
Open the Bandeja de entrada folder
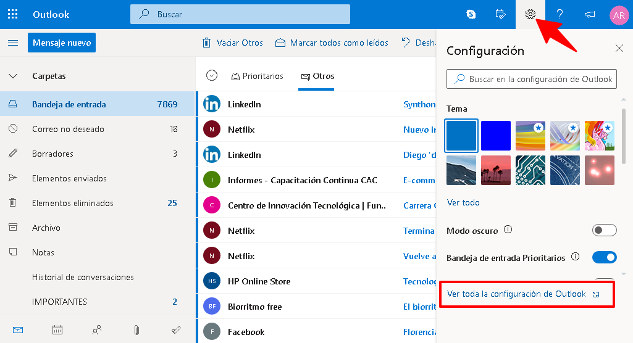tap(97, 104)
